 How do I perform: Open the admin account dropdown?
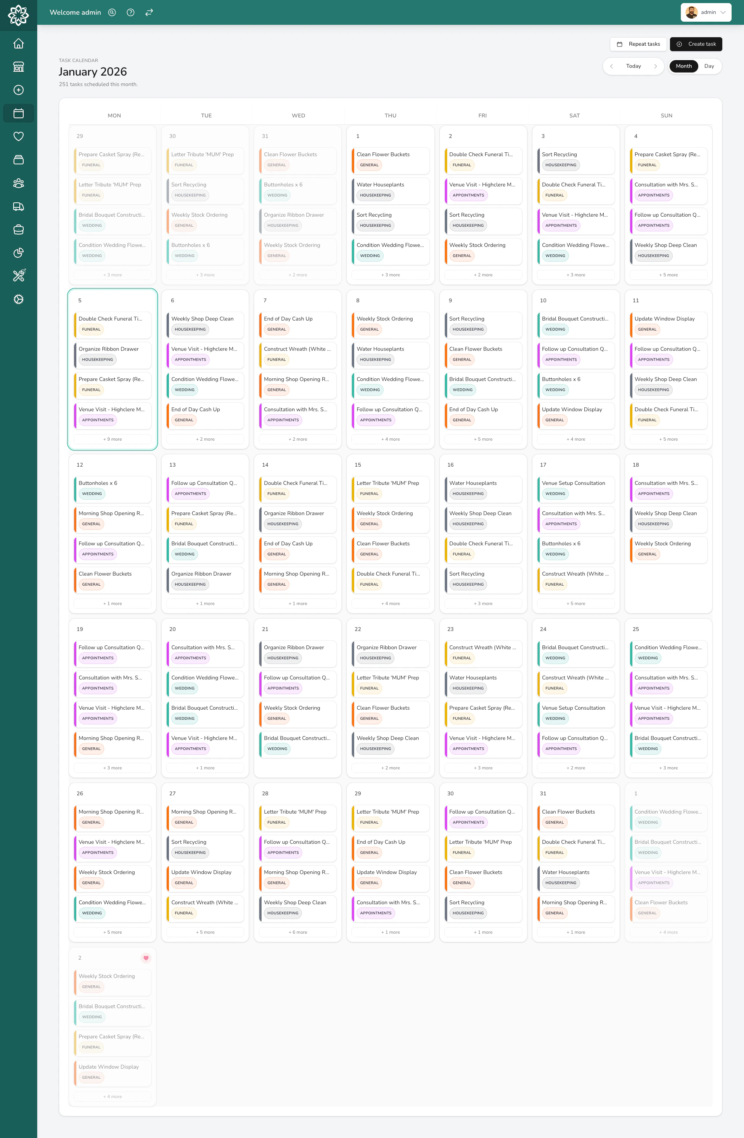[x=706, y=12]
